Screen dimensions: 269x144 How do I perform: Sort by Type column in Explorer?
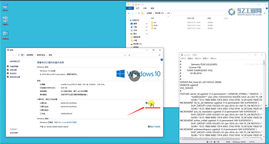(209, 18)
